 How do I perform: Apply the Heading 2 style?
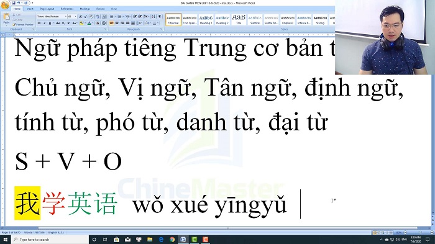point(222,20)
